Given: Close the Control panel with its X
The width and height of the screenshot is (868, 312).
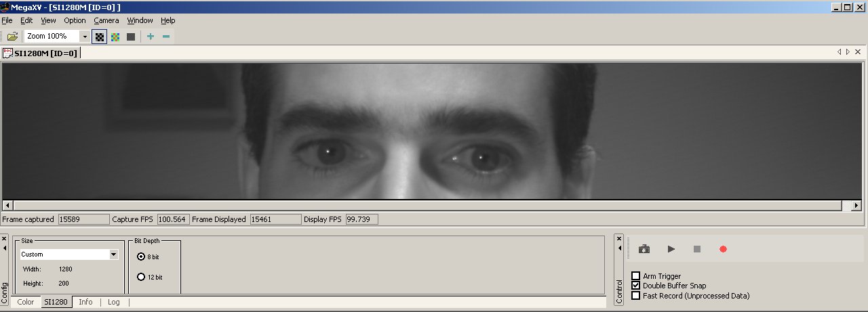Looking at the screenshot, I should tap(618, 238).
